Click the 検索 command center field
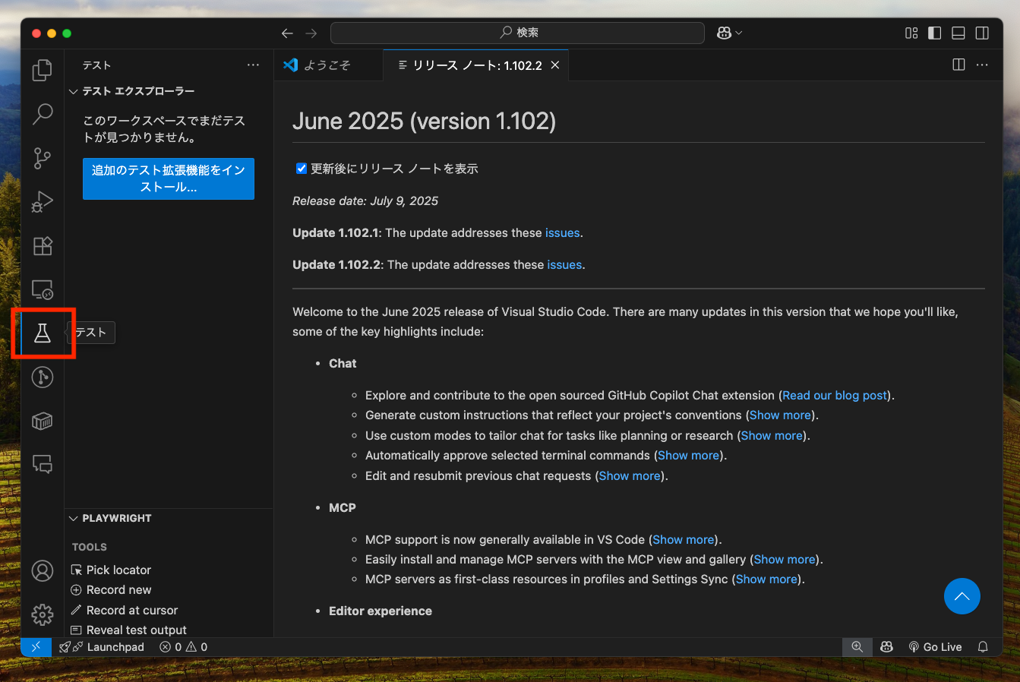1020x682 pixels. pos(518,33)
